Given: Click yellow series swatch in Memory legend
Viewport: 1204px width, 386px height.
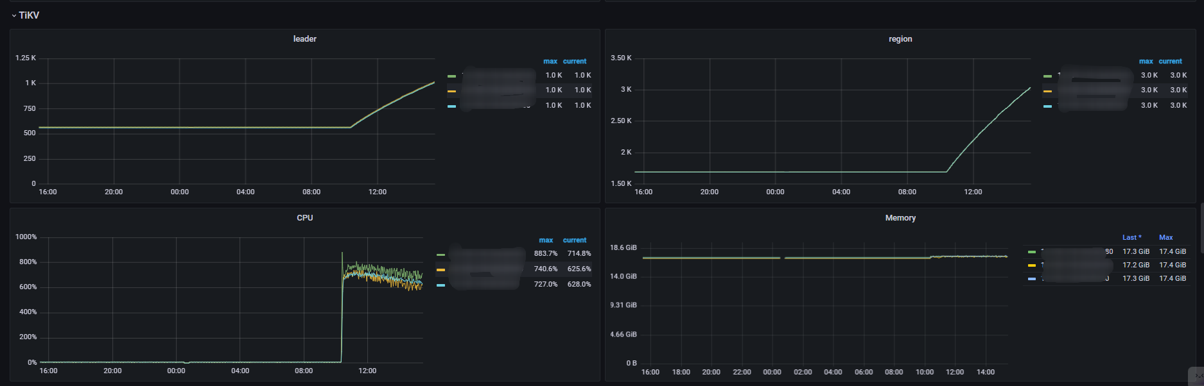Looking at the screenshot, I should [1032, 265].
